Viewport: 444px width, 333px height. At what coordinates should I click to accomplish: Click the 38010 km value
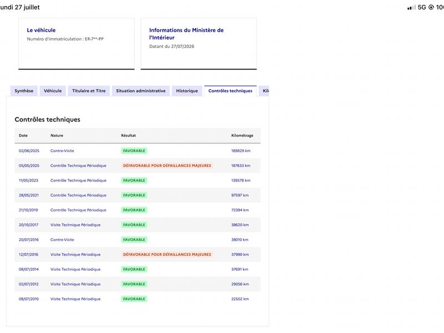tap(240, 240)
